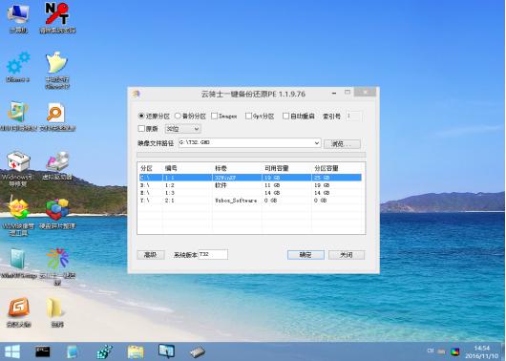Click the 编号 column header
Viewport: 506px width, 361px height.
(x=171, y=168)
